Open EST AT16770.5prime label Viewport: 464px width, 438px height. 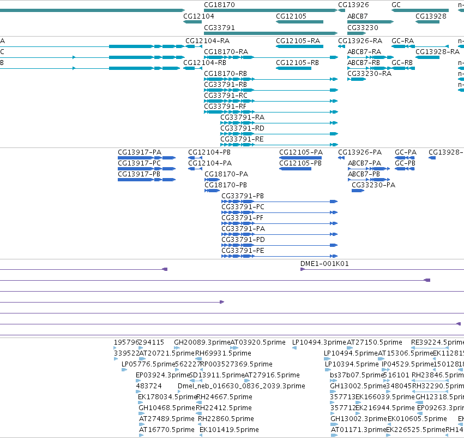pos(167,430)
